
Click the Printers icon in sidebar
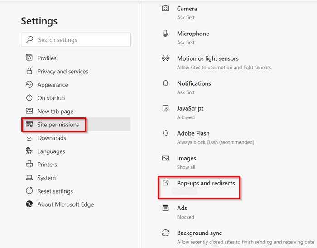pos(29,165)
